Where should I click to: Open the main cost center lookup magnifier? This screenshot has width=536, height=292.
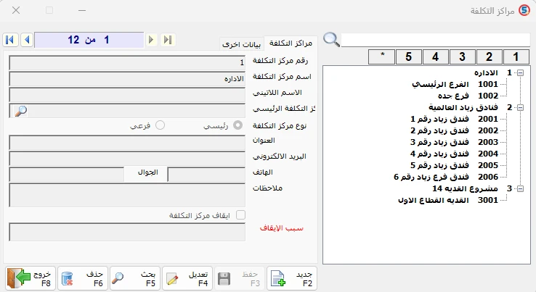tap(20, 111)
